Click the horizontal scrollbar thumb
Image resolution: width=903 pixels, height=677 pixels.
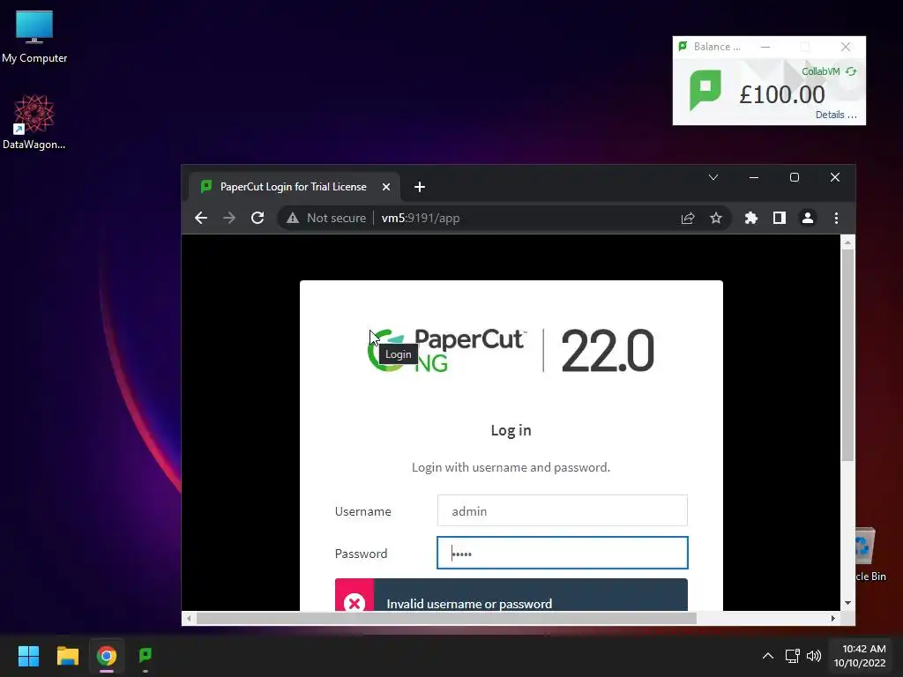(x=446, y=618)
